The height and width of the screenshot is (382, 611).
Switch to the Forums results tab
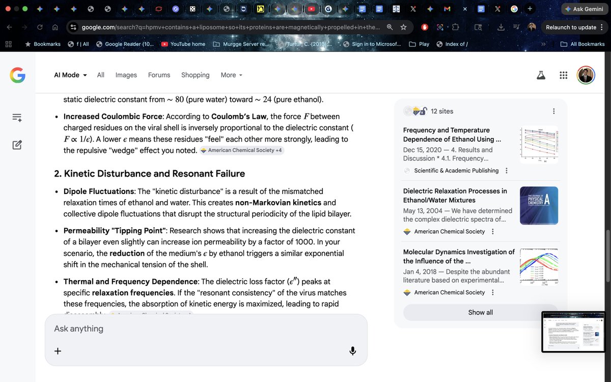[159, 75]
